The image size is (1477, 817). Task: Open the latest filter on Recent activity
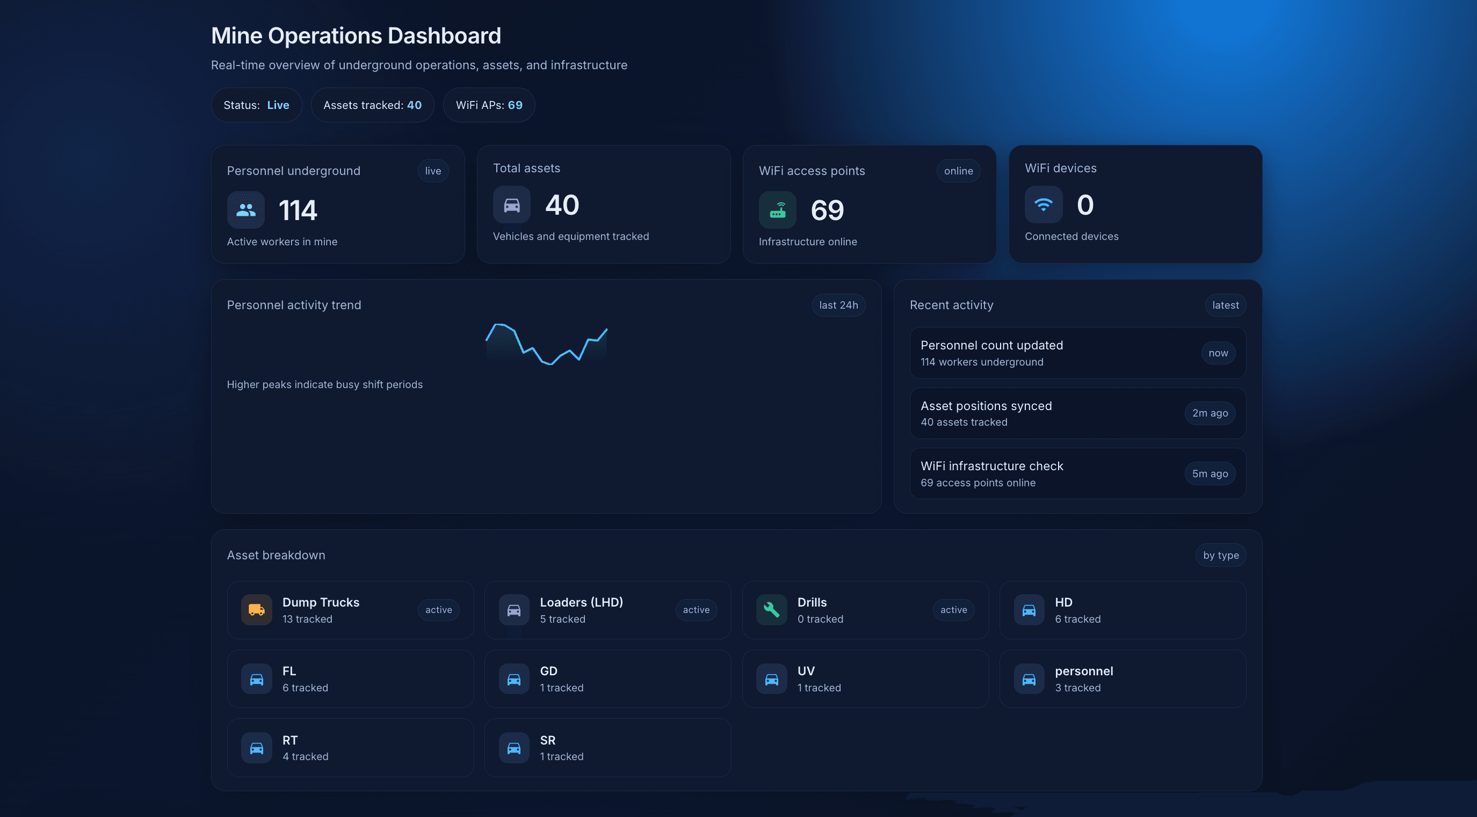(x=1225, y=305)
